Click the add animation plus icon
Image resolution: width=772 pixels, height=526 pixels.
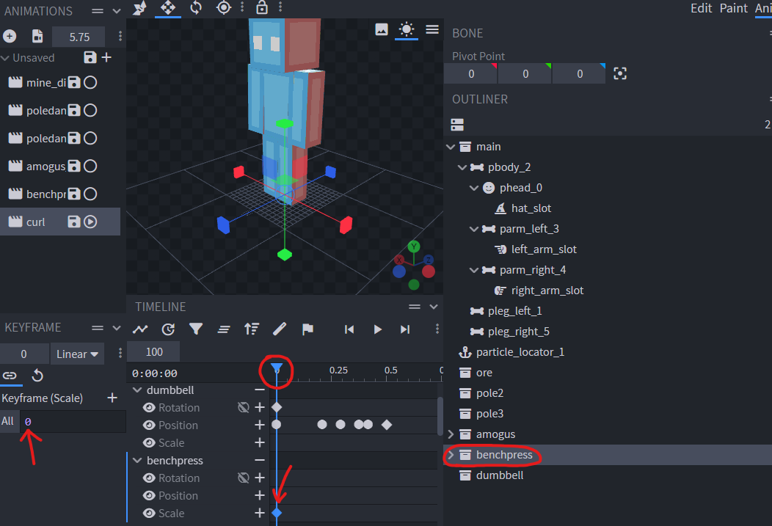coord(10,37)
